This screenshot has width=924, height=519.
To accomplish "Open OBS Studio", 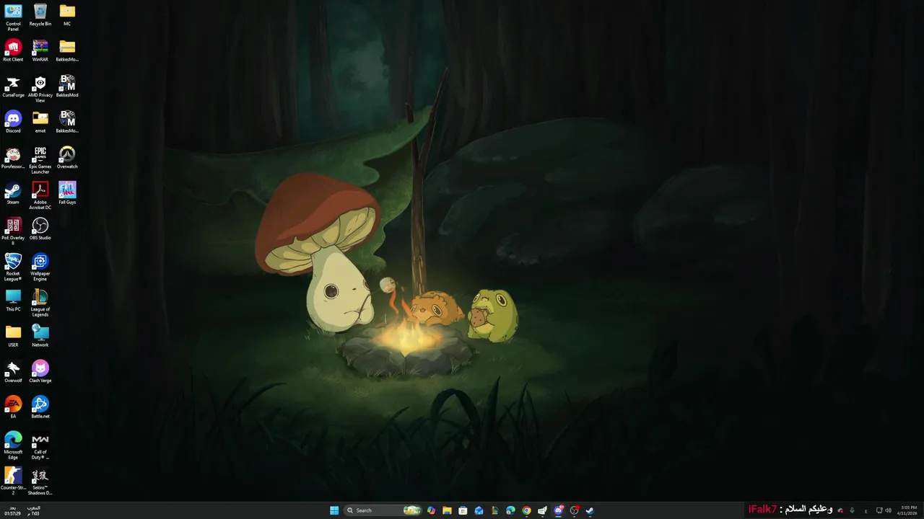I will 40,229.
